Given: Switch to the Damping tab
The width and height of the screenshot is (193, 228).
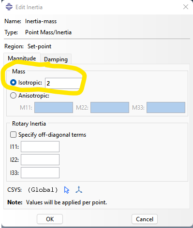Looking at the screenshot, I should click(x=56, y=59).
